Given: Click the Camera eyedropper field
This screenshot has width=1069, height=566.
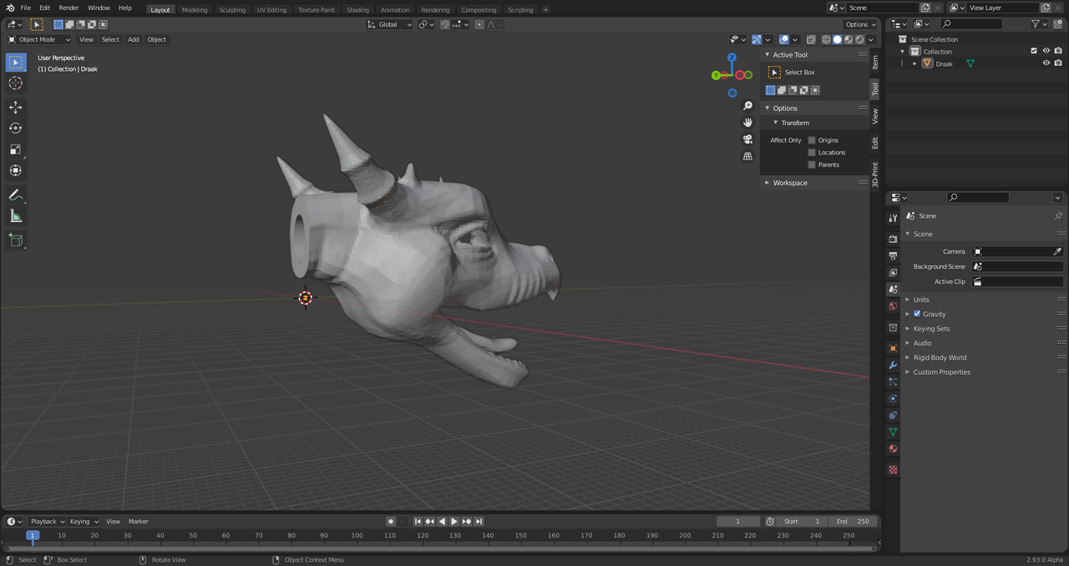Looking at the screenshot, I should (x=1018, y=251).
